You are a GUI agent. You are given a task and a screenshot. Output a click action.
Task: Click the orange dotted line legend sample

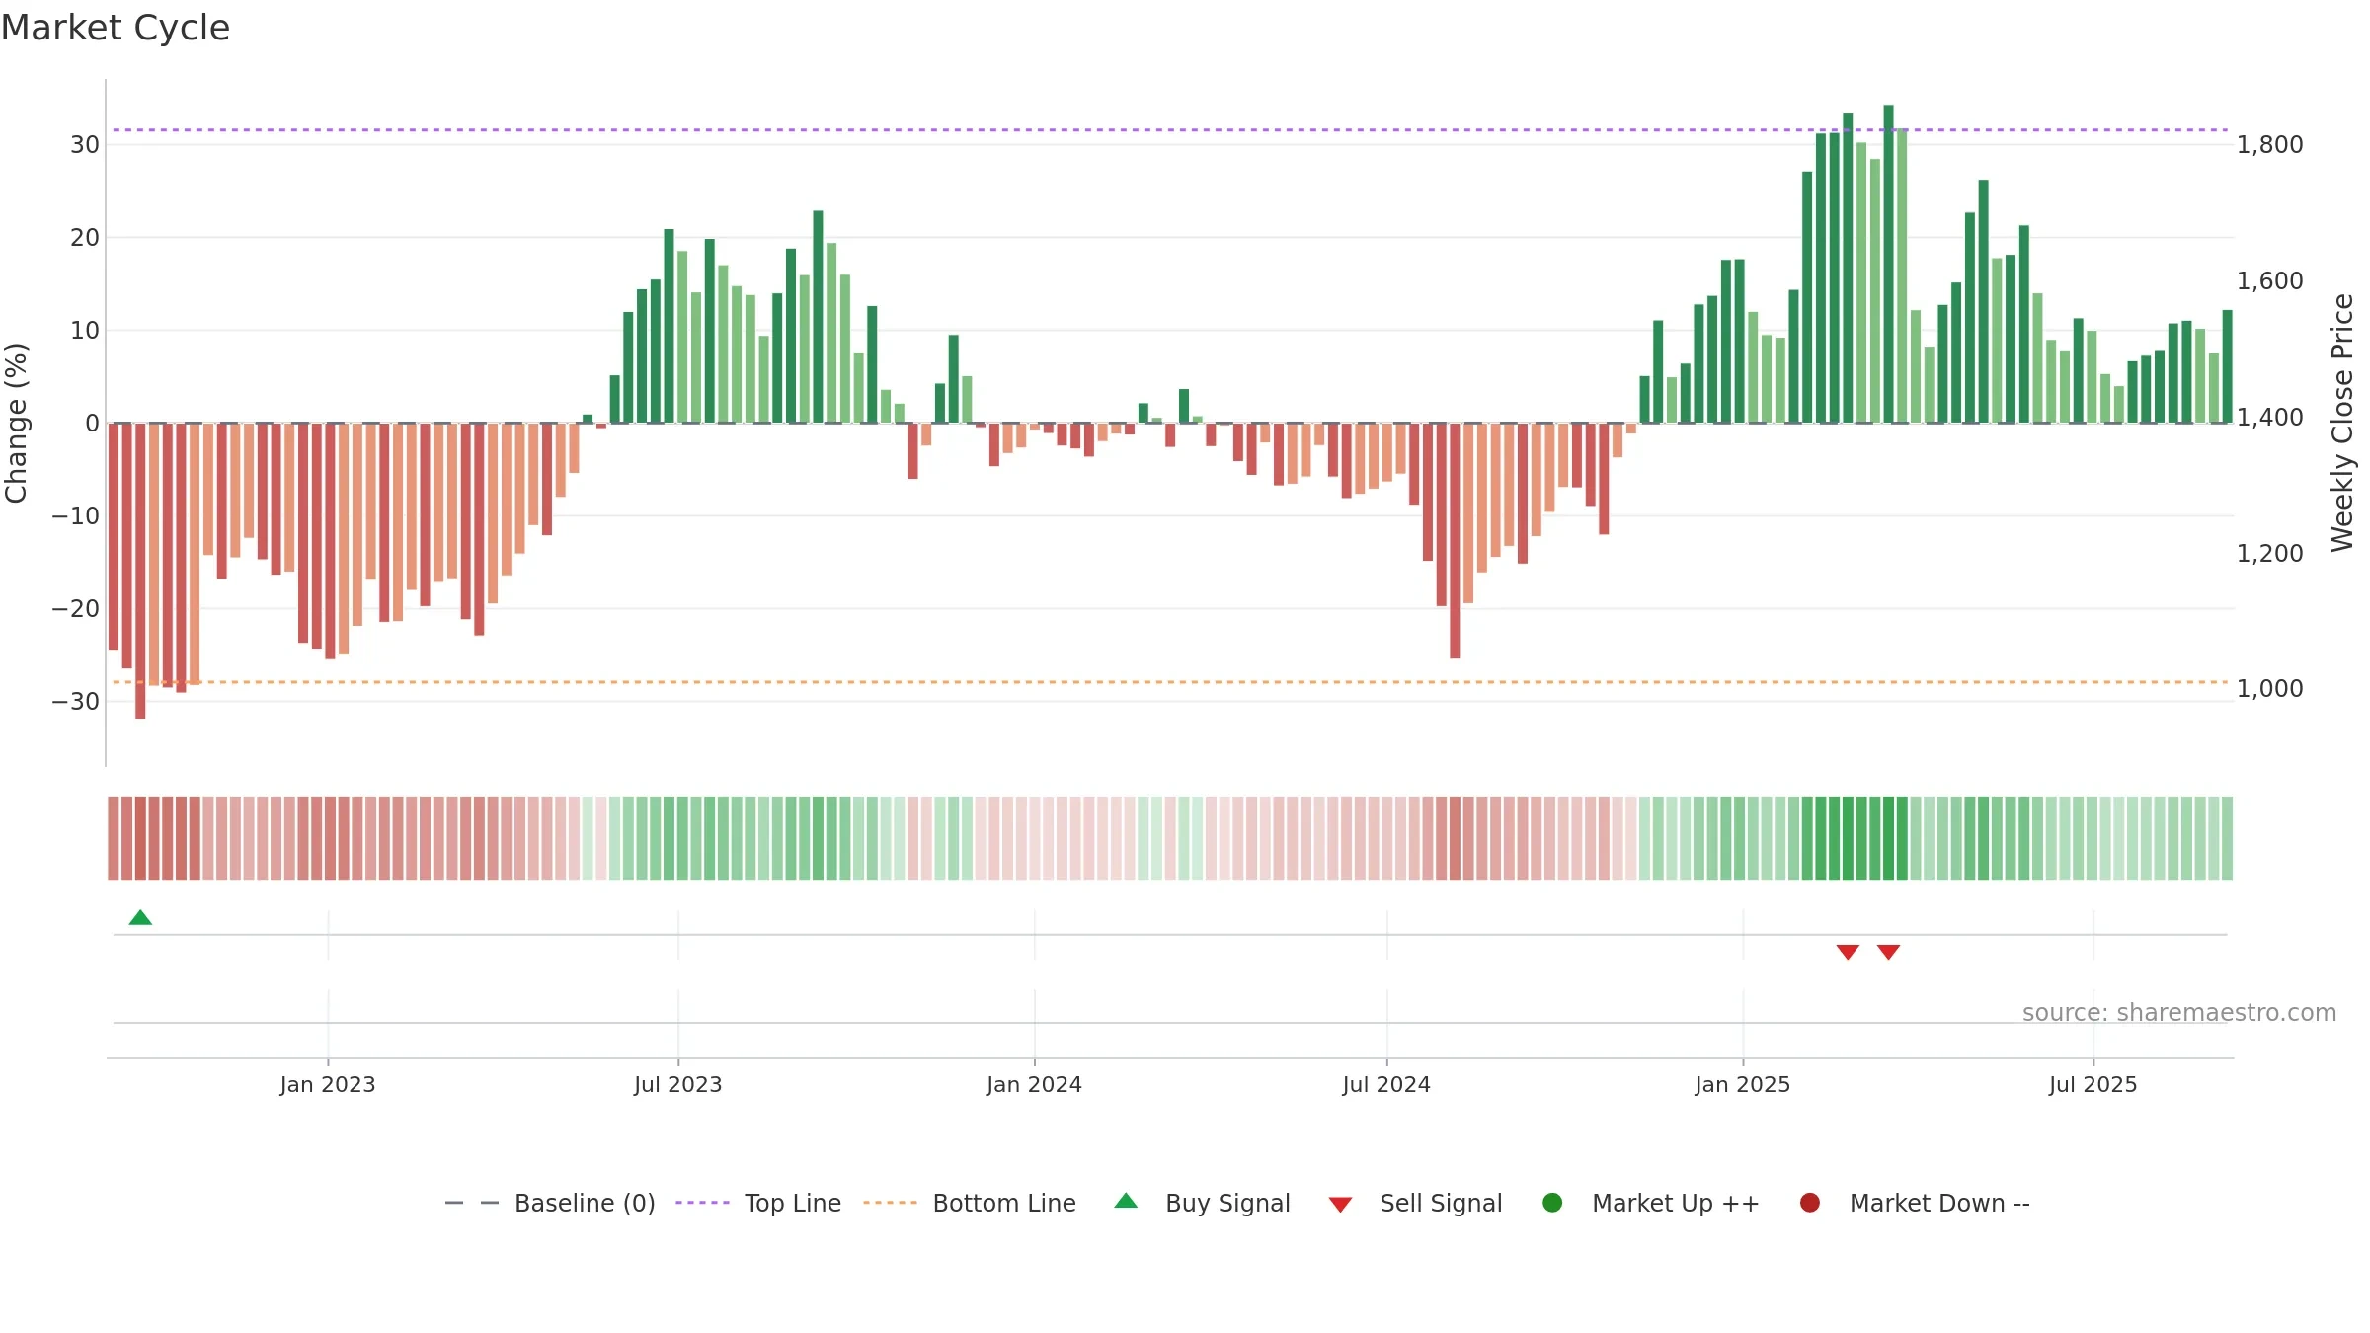890,1203
